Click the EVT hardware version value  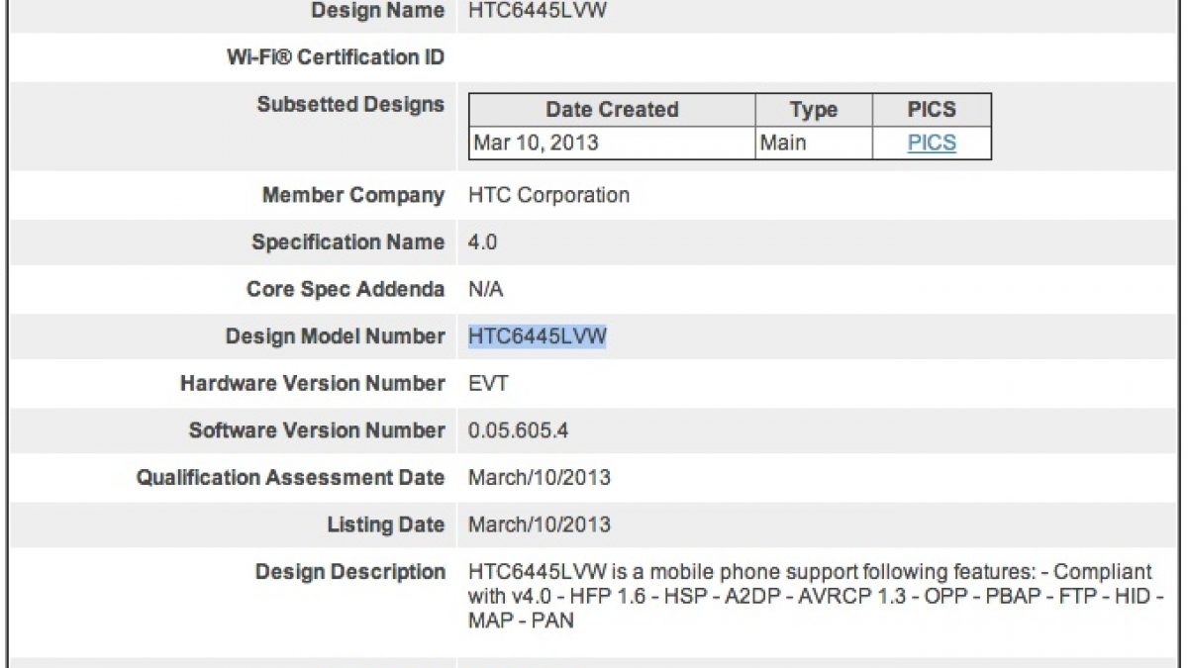(488, 384)
